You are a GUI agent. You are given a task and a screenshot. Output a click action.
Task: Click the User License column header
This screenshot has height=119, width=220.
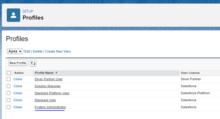pos(190,73)
